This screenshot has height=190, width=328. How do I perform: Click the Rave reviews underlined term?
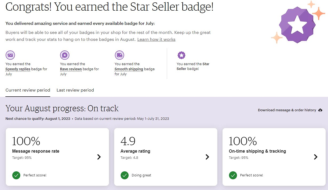(x=71, y=69)
